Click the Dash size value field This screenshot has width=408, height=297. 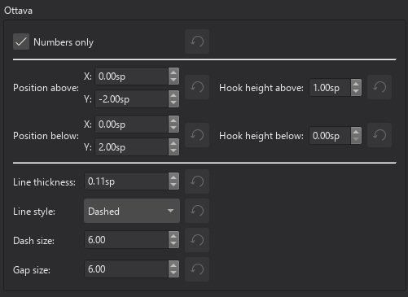coord(126,240)
